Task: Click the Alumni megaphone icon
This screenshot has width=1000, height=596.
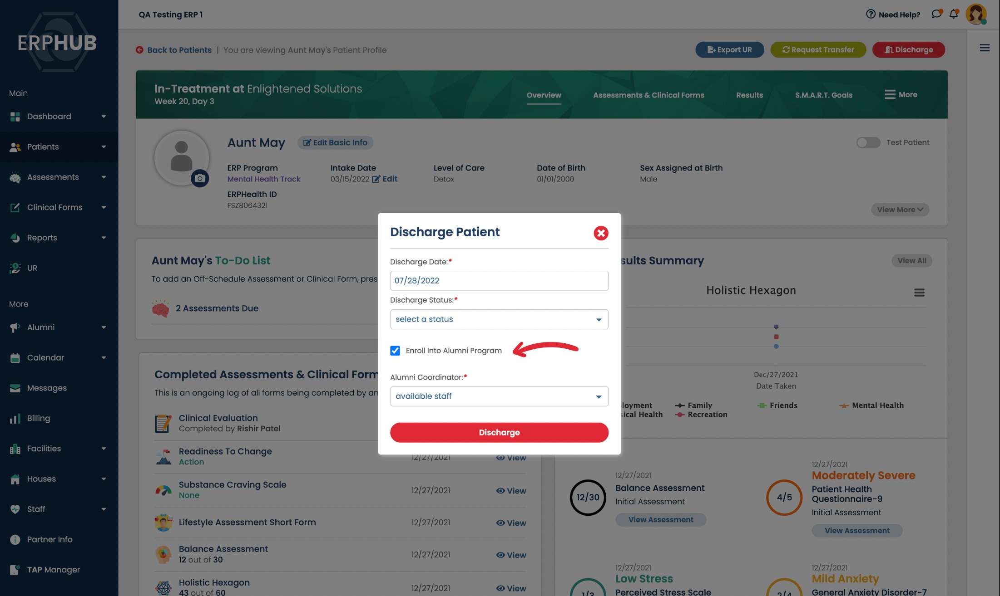Action: [15, 327]
